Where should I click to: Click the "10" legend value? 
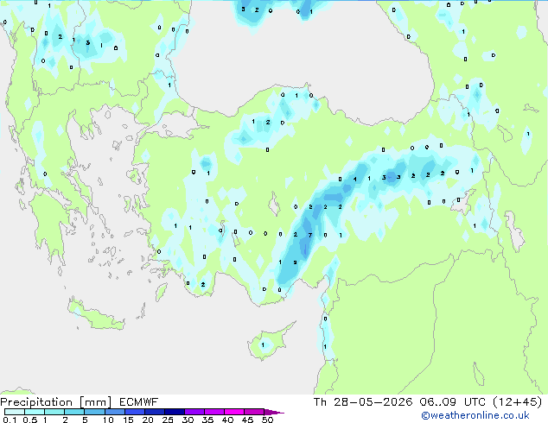(108, 420)
